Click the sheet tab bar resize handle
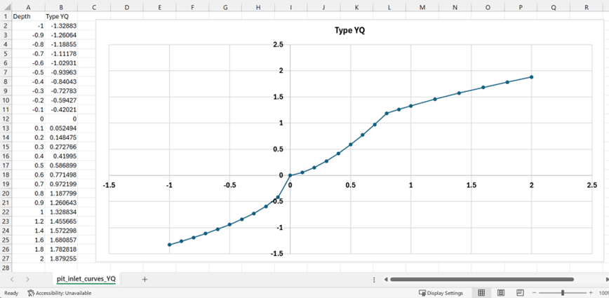The image size is (609, 298). pos(375,279)
